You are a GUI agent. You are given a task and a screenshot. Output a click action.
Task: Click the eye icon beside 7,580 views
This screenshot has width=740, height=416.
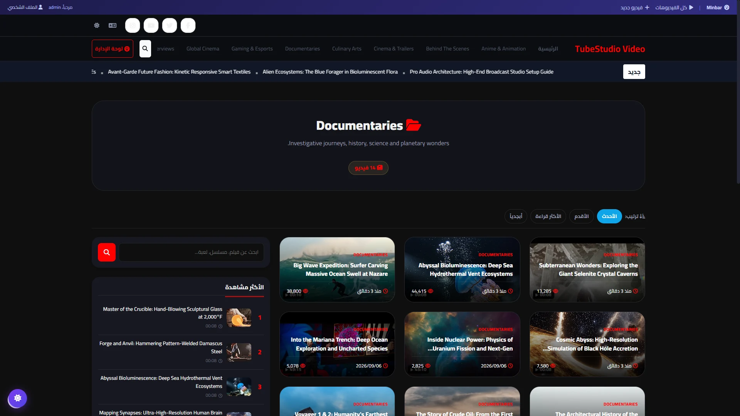(x=553, y=366)
